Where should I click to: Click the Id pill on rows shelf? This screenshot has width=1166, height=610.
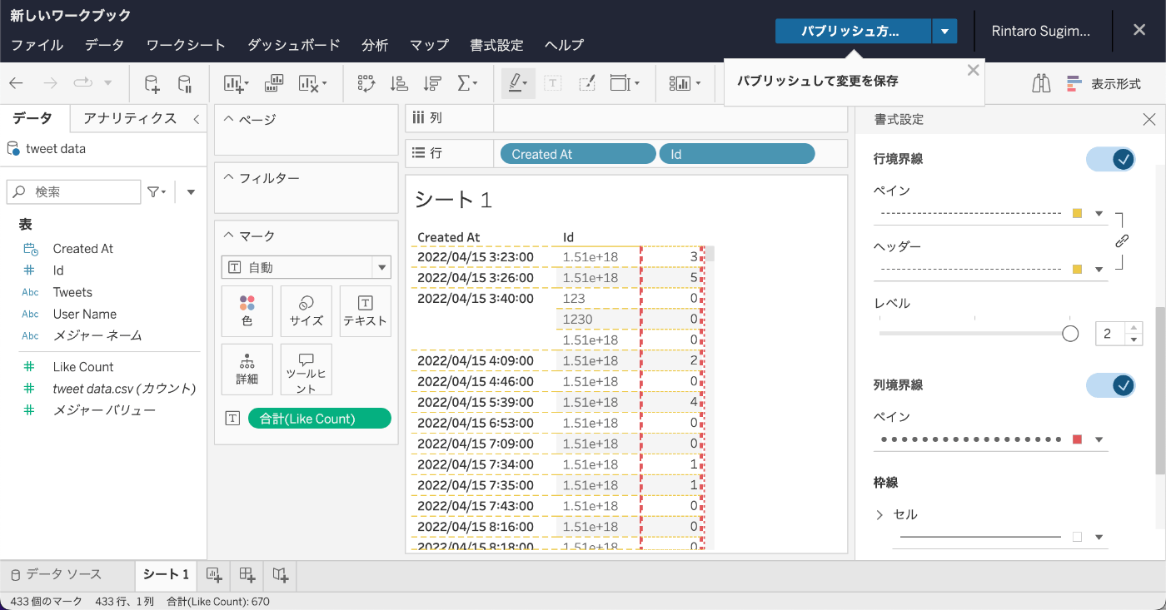coord(737,154)
